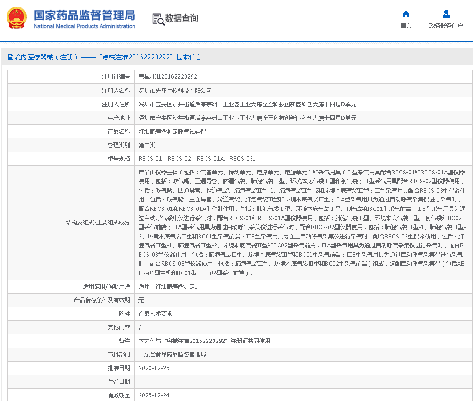The height and width of the screenshot is (401, 473).
Task: Click the 第二类 management category value
Action: 147,145
